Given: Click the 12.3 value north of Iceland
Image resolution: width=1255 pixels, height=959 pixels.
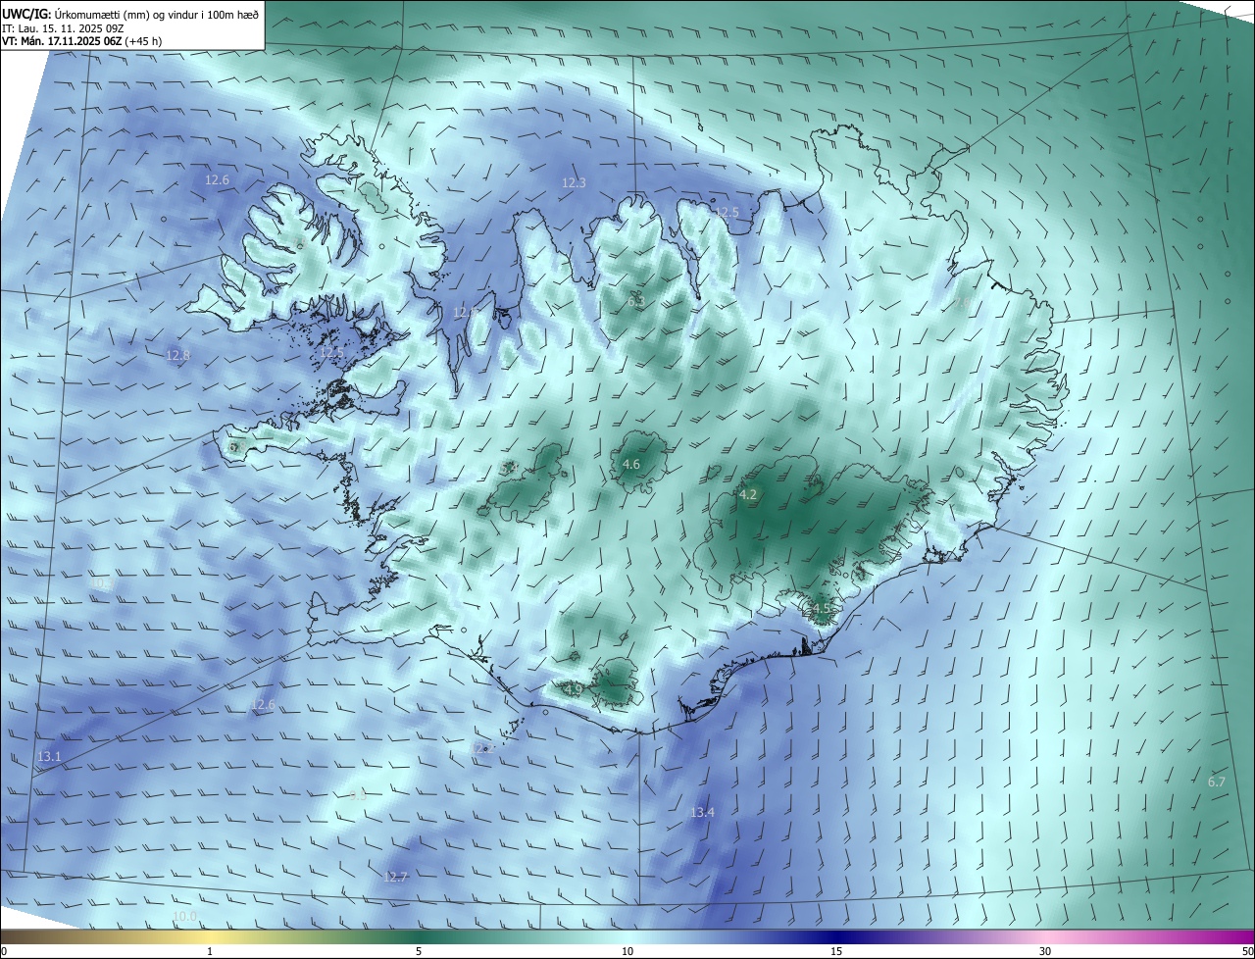Looking at the screenshot, I should tap(574, 183).
